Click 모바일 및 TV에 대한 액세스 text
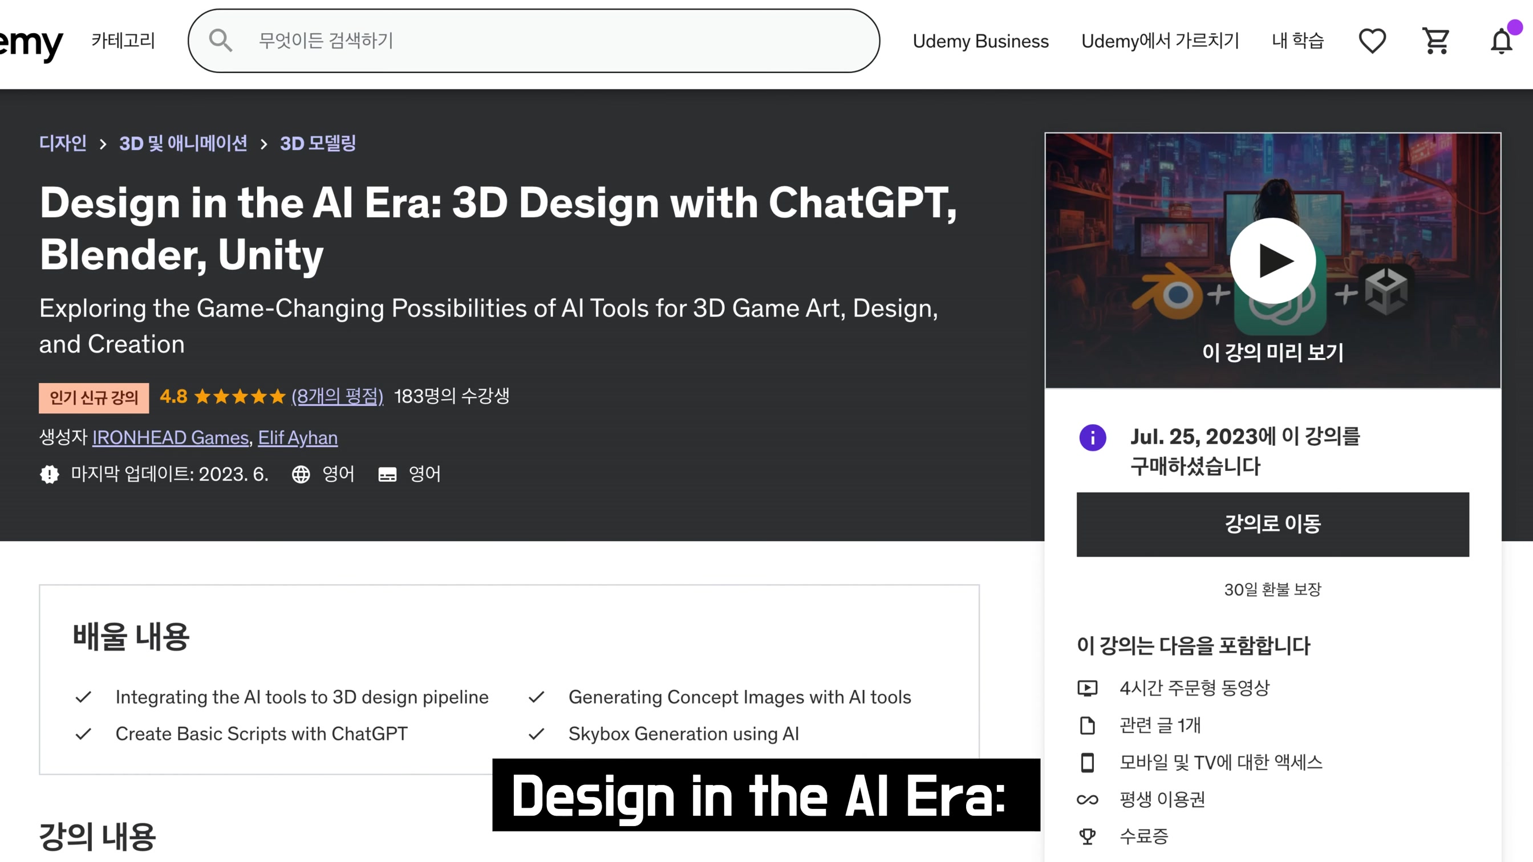The image size is (1533, 862). (1220, 762)
